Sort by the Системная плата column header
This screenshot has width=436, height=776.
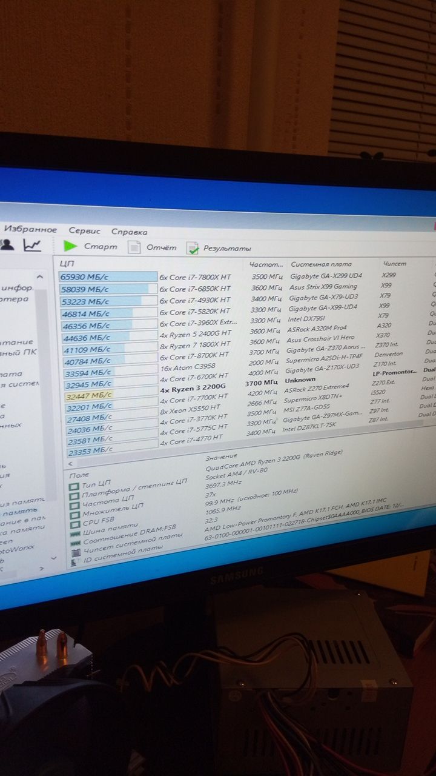click(x=321, y=264)
